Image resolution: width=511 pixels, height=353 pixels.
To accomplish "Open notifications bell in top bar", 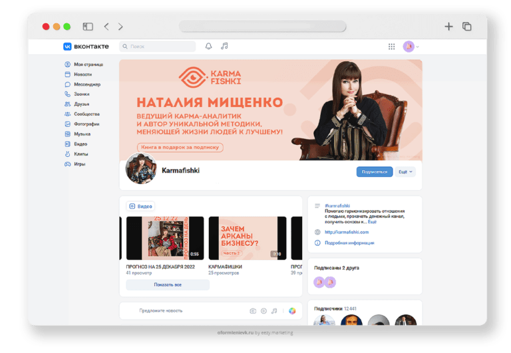I will 208,47.
